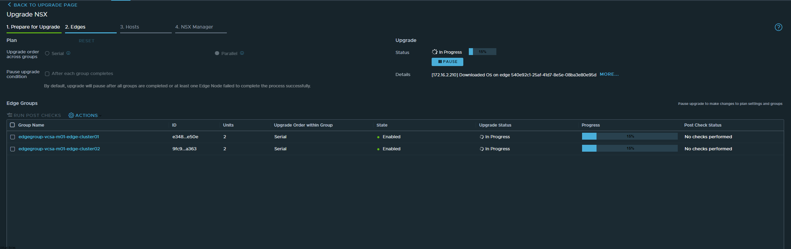
Task: Switch to 3. Hosts step
Action: pos(130,27)
